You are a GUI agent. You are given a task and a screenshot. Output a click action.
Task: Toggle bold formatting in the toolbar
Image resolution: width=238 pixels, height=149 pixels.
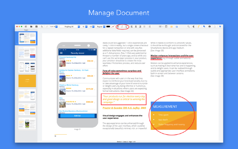[118, 27]
